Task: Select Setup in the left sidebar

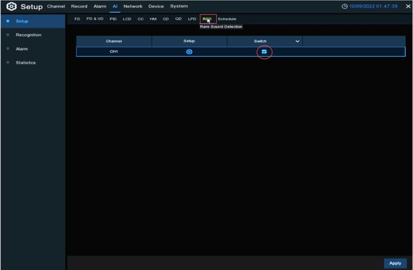Action: coord(22,21)
